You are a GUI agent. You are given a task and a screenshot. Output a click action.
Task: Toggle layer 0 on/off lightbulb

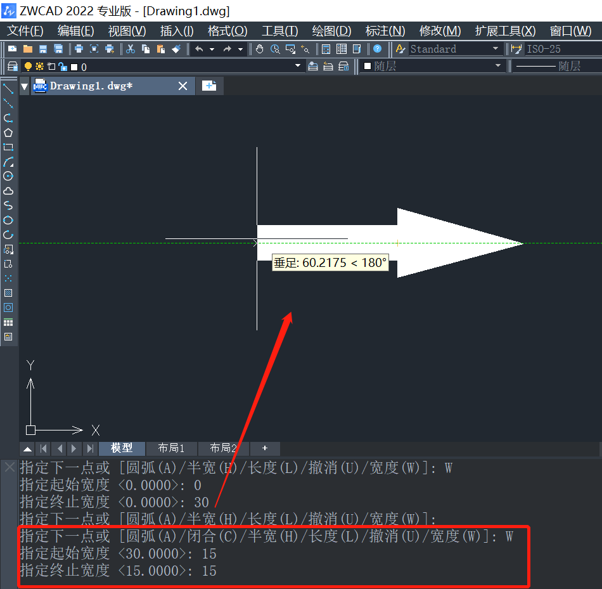pyautogui.click(x=28, y=67)
